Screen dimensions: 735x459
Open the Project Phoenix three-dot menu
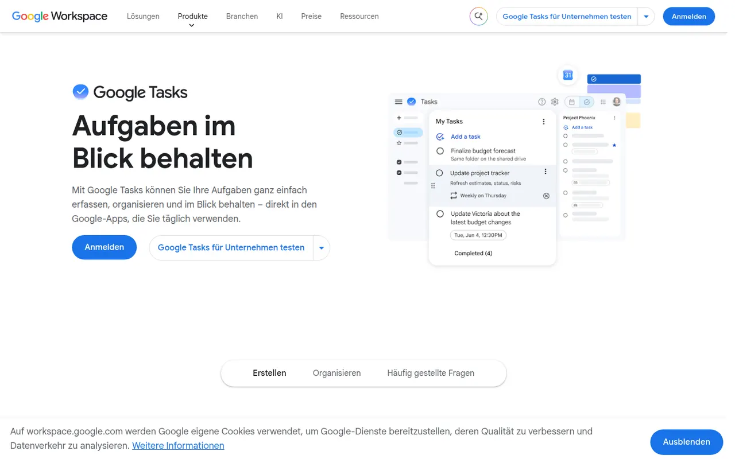(614, 118)
